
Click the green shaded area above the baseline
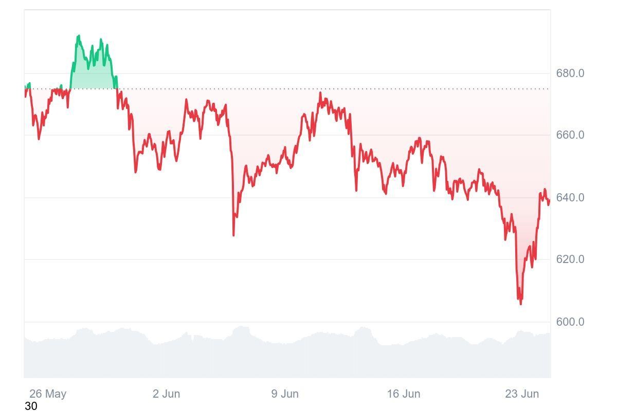click(93, 77)
